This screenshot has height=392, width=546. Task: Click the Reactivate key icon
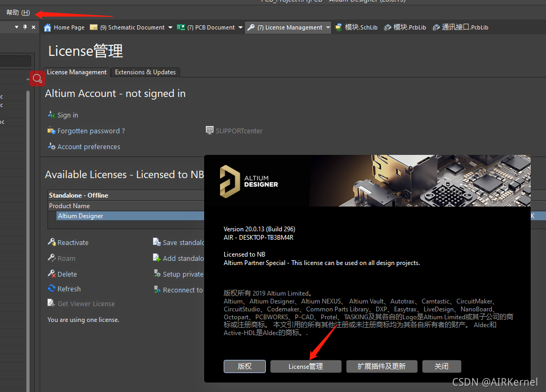52,242
